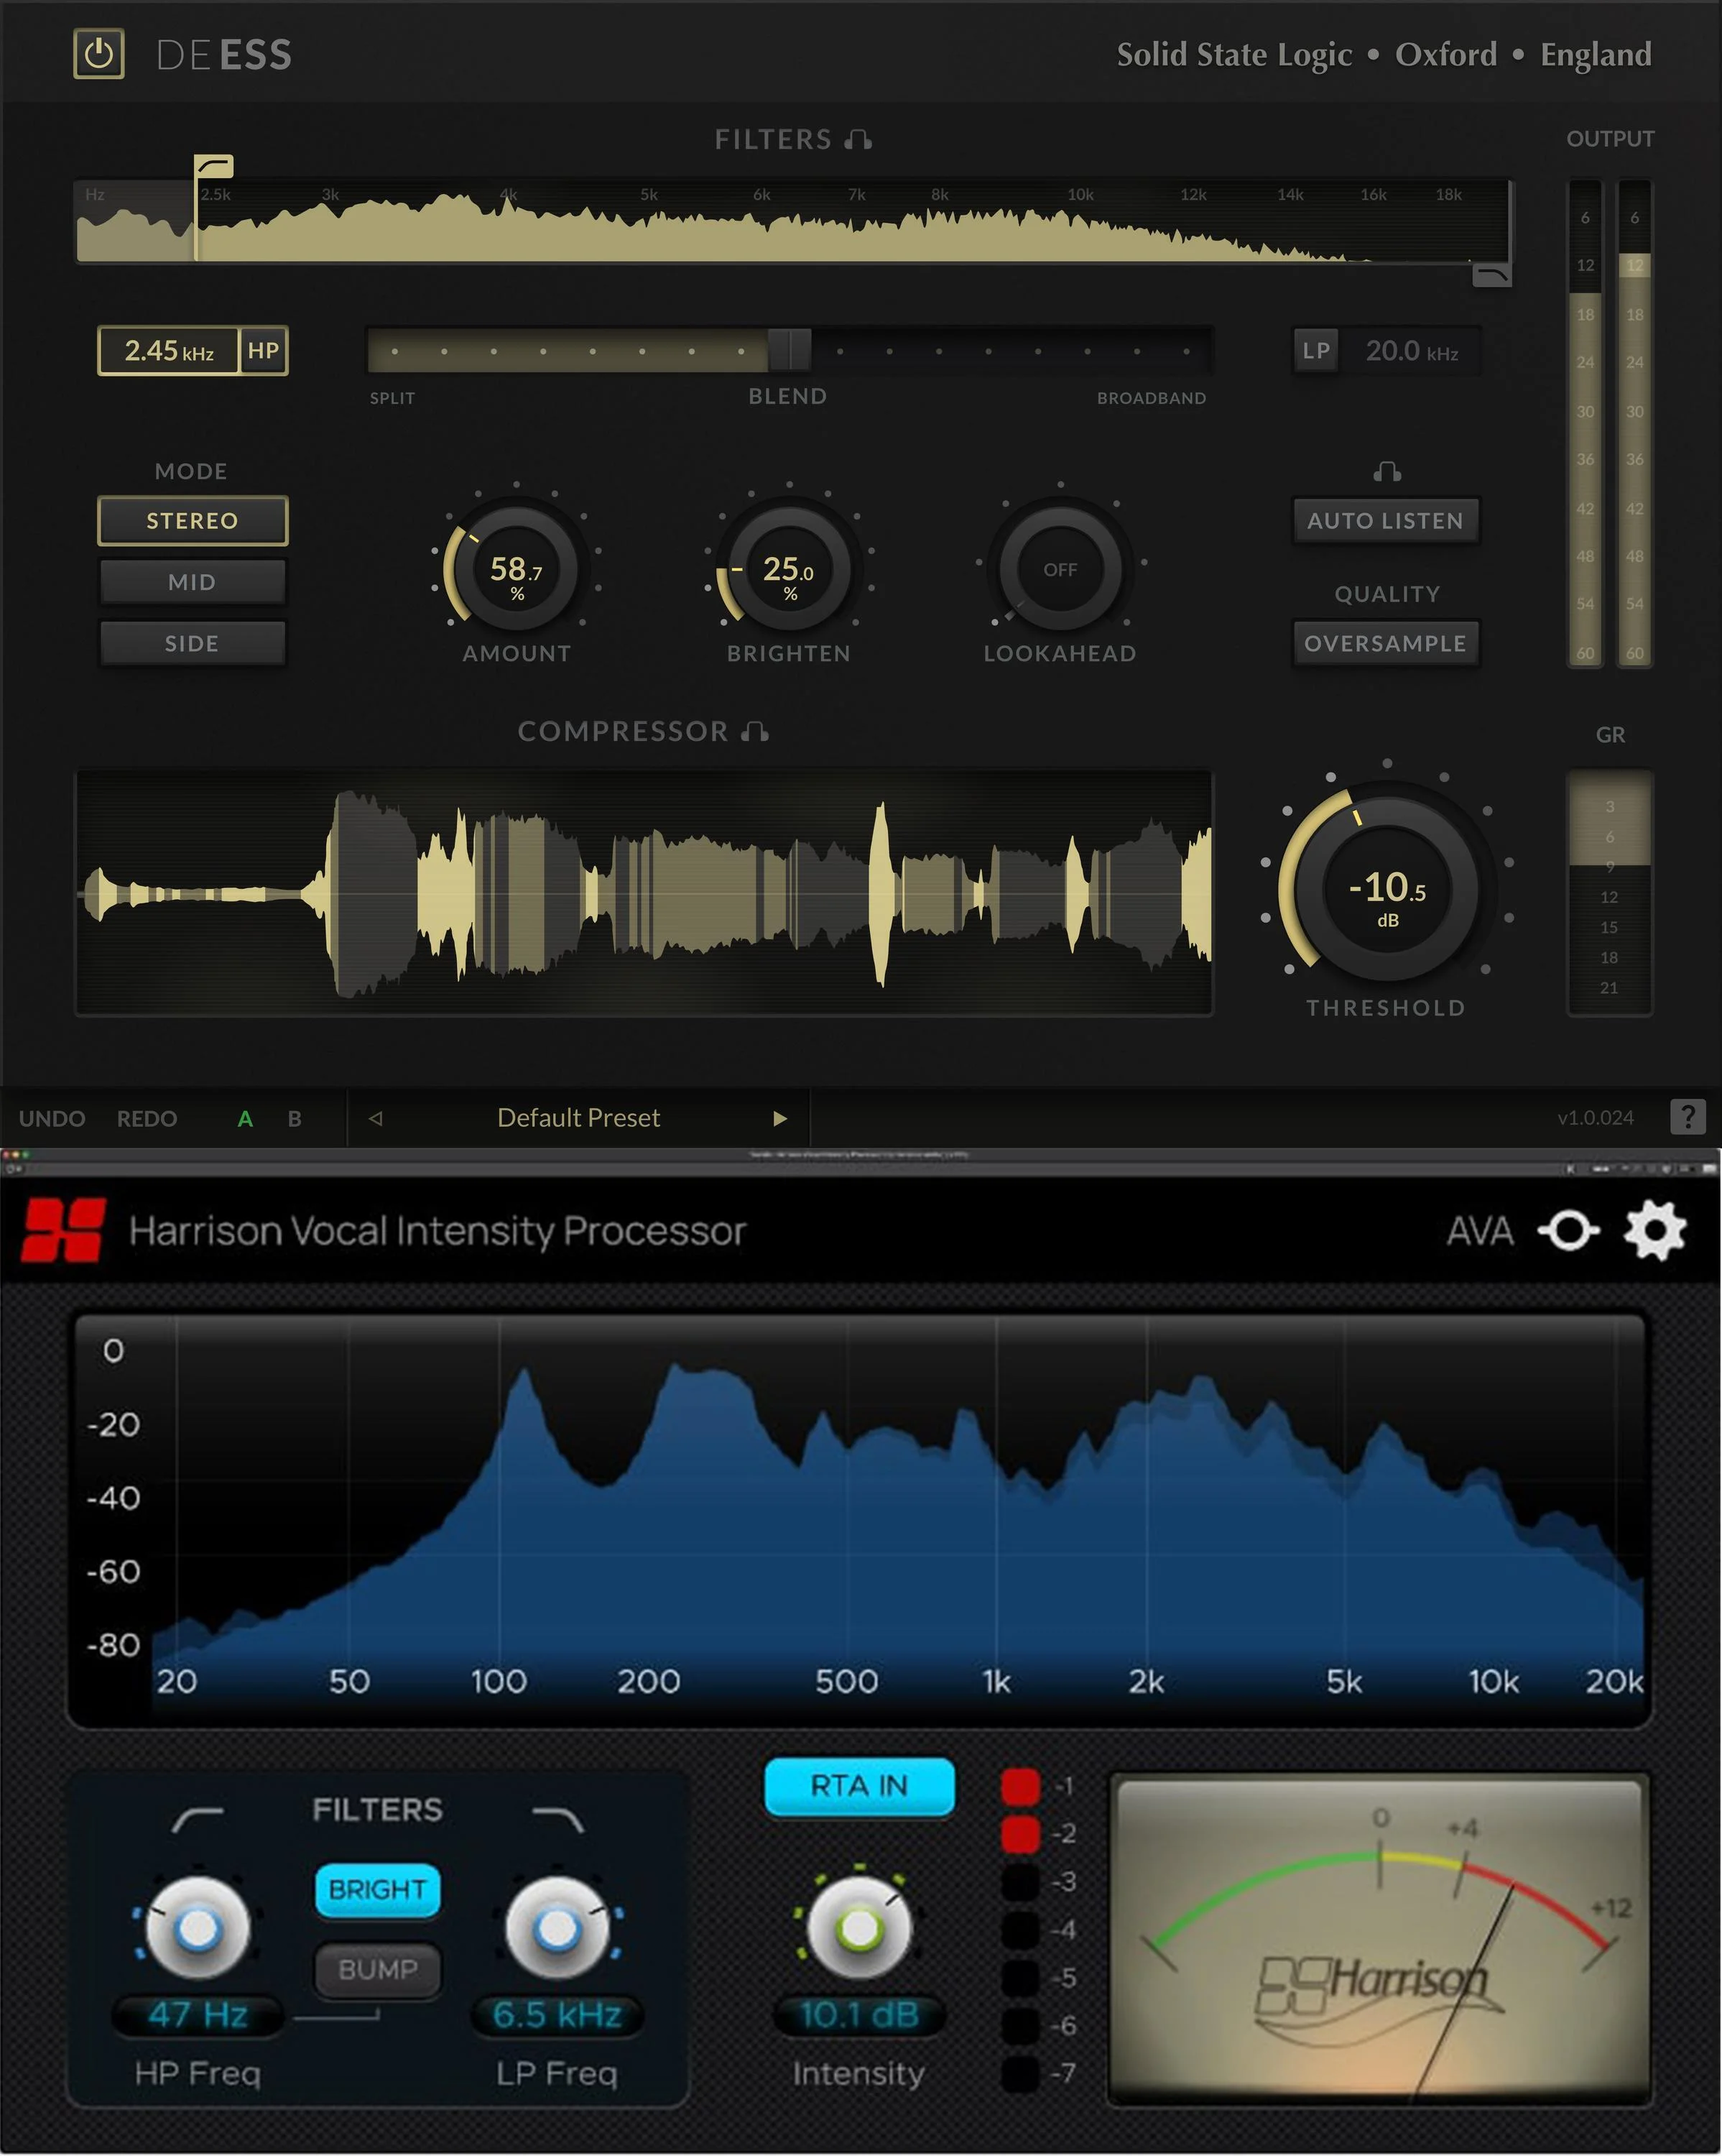The height and width of the screenshot is (2156, 1722).
Task: Click the Redo button
Action: (x=147, y=1119)
